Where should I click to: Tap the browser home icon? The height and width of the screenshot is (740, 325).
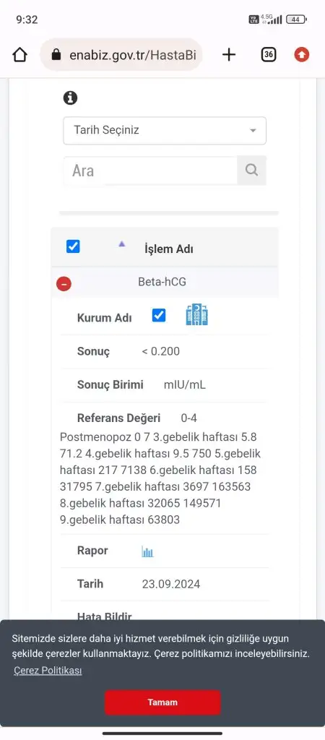coord(19,55)
